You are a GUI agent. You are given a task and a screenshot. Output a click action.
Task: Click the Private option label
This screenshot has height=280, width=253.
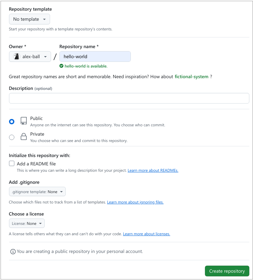coord(37,134)
